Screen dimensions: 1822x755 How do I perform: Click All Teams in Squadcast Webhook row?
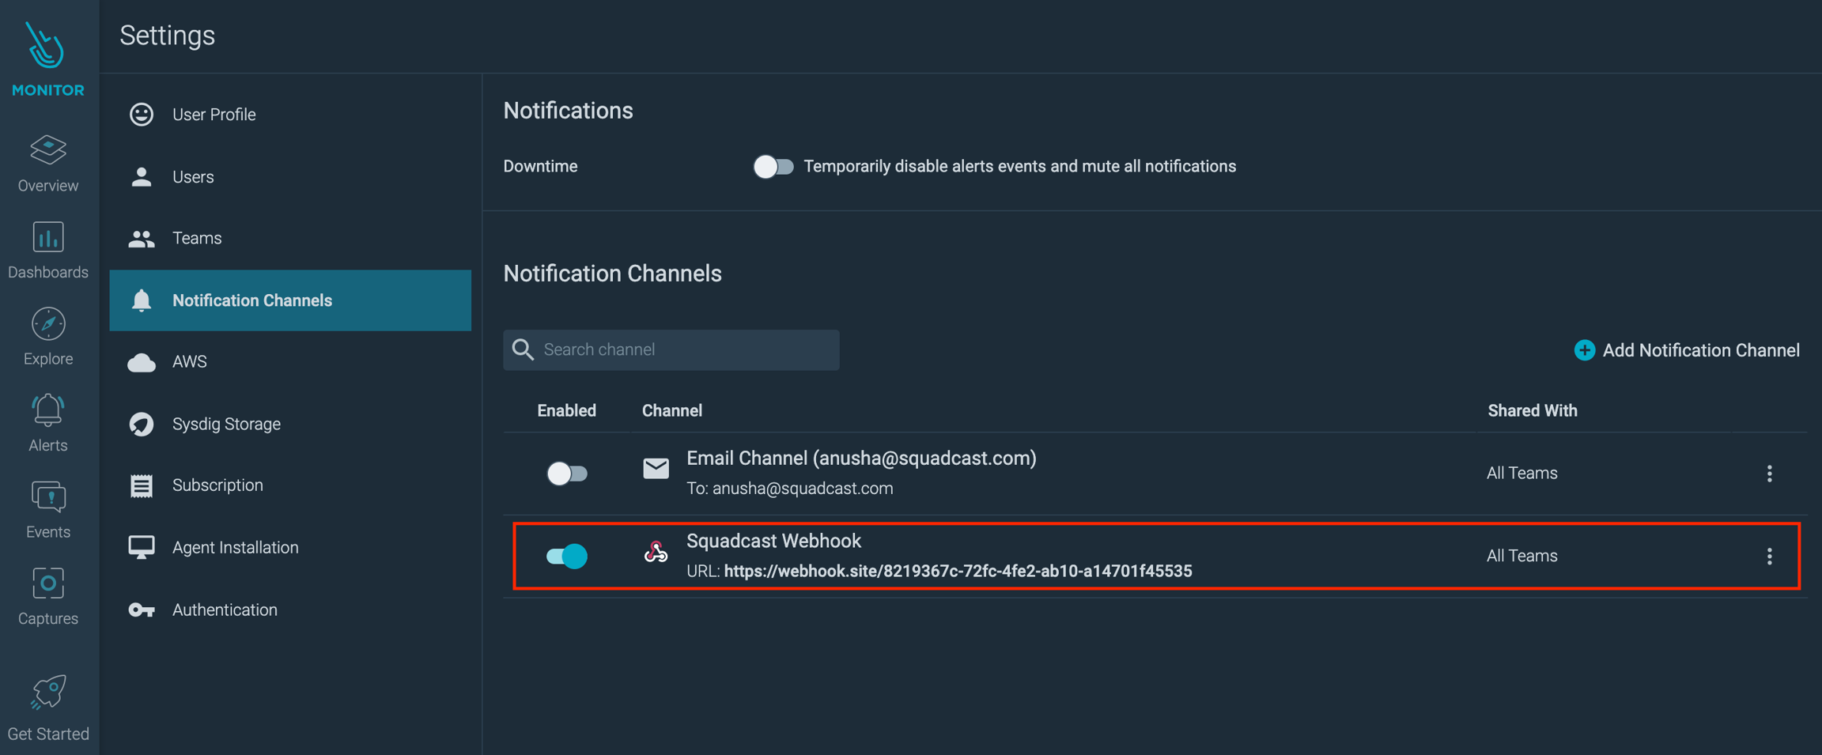tap(1521, 556)
